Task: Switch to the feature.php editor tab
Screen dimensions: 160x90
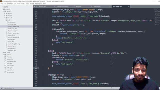Action: pyautogui.click(x=97, y=6)
